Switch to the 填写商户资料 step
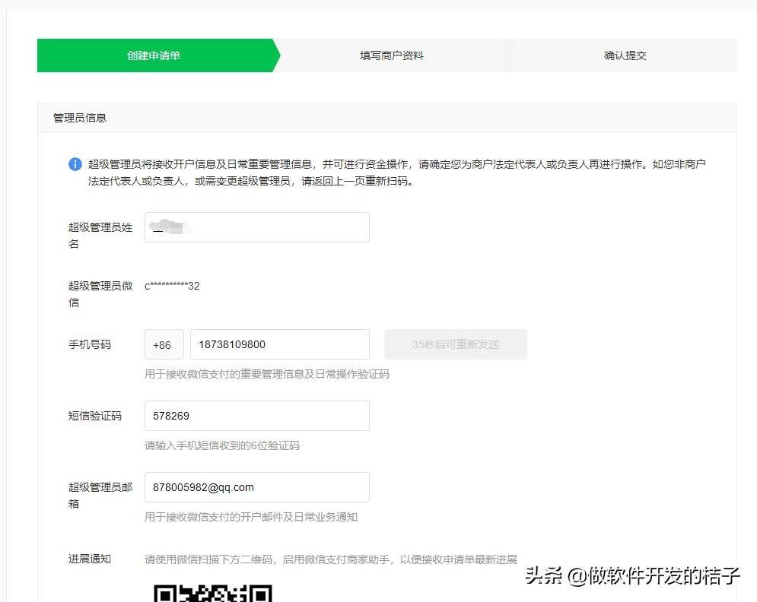757x602 pixels. pyautogui.click(x=392, y=55)
